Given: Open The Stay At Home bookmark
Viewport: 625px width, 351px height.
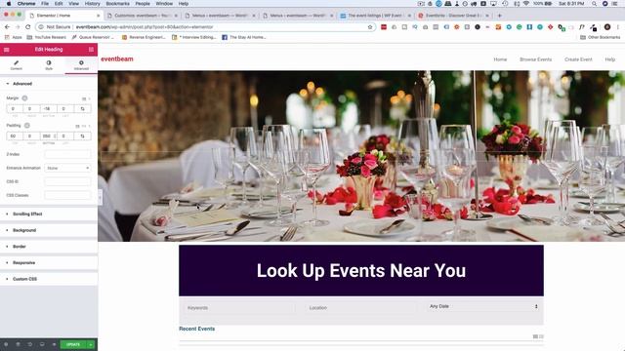Looking at the screenshot, I should tap(243, 37).
